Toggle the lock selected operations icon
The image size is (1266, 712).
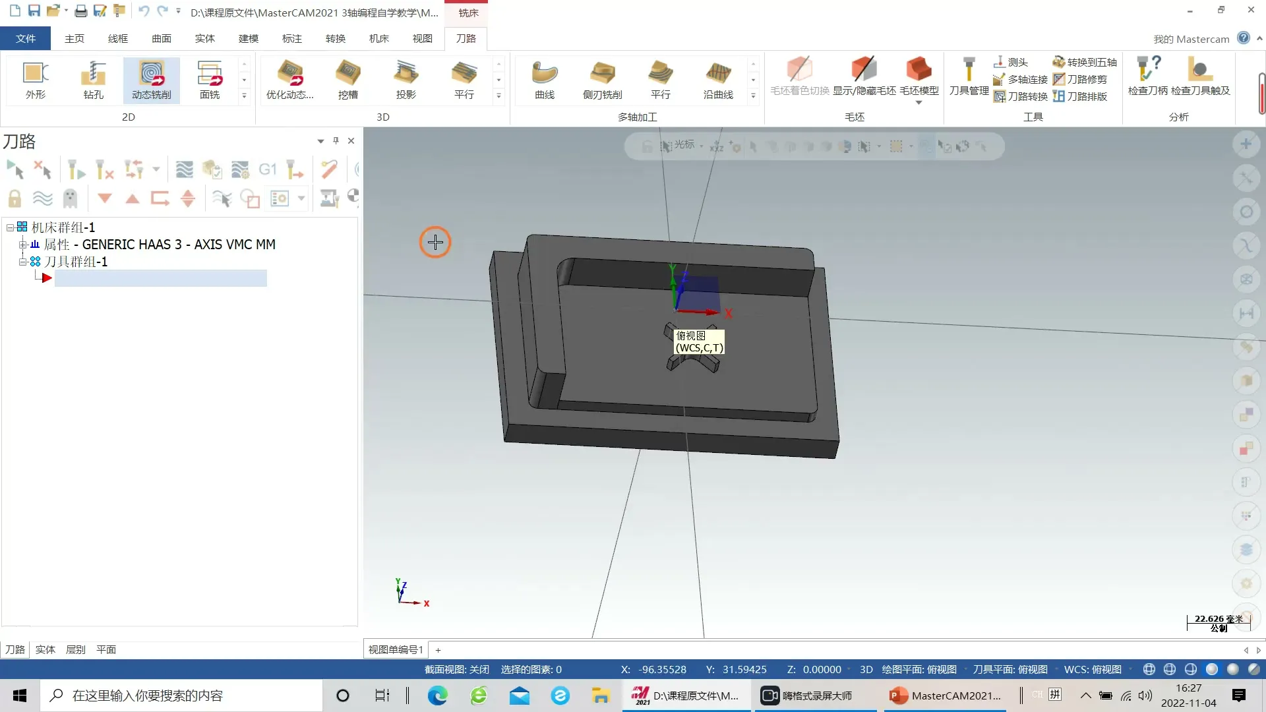15,198
